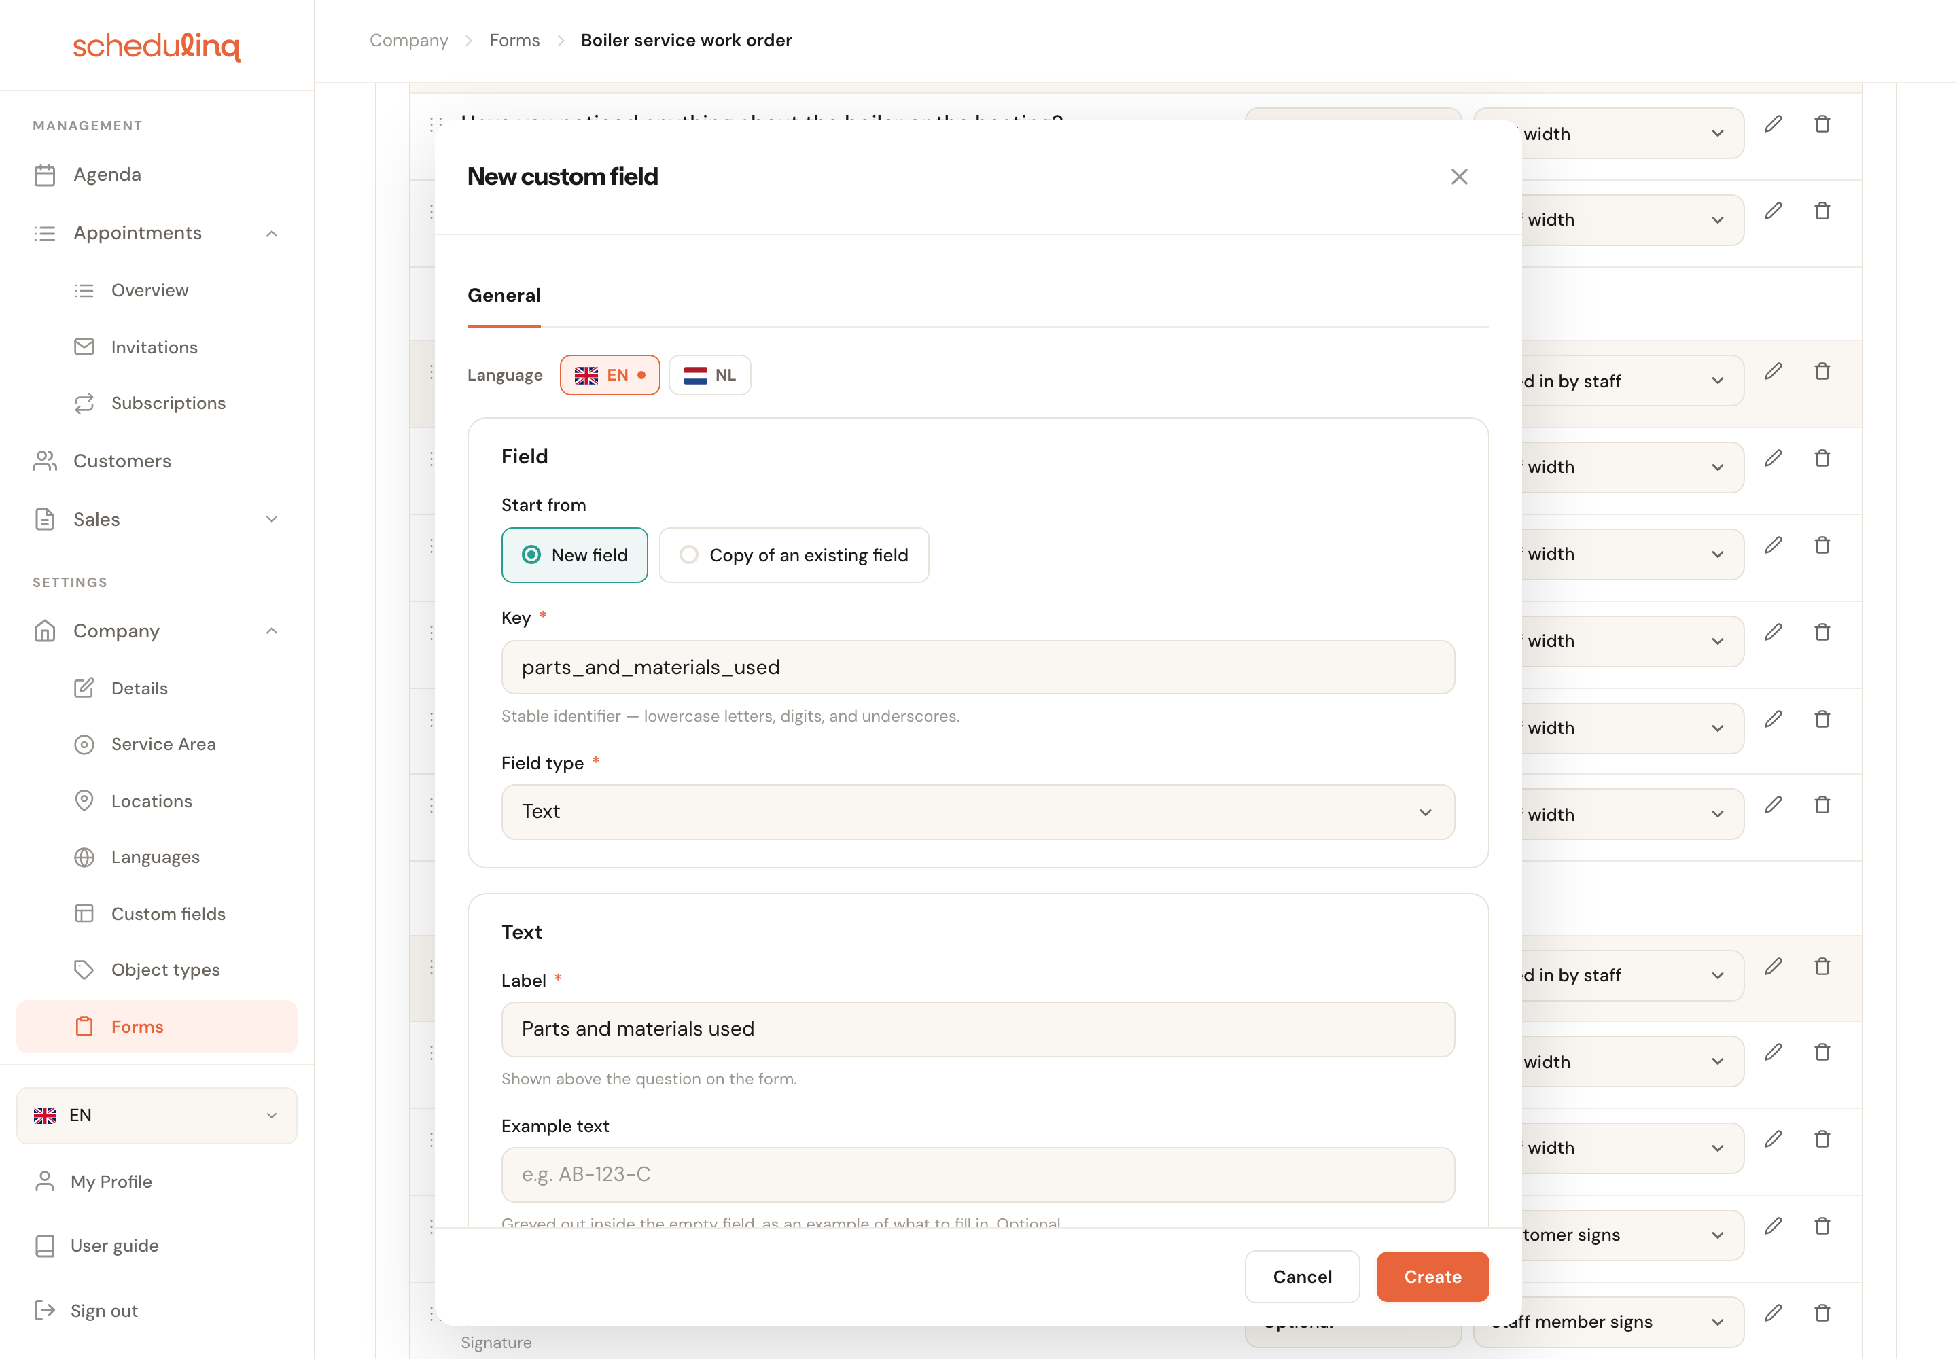This screenshot has width=1957, height=1359.
Task: Click the Agenda calendar icon
Action: pyautogui.click(x=44, y=175)
